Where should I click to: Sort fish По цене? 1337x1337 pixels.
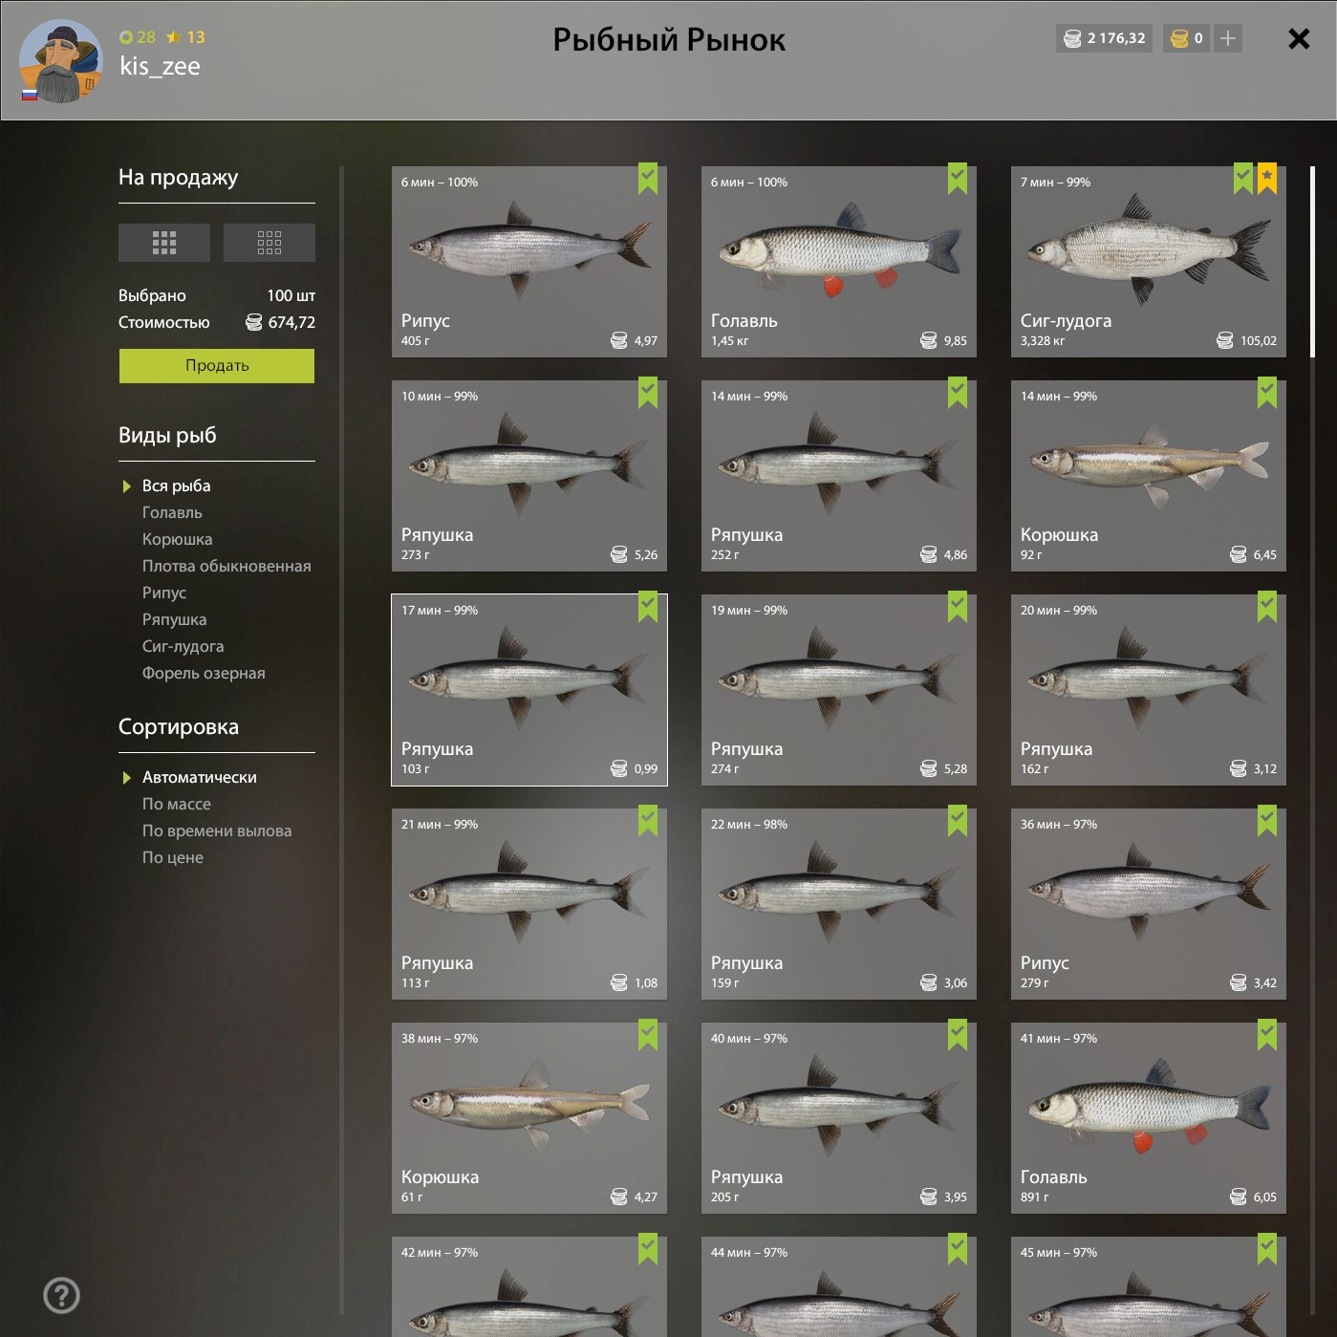[173, 857]
